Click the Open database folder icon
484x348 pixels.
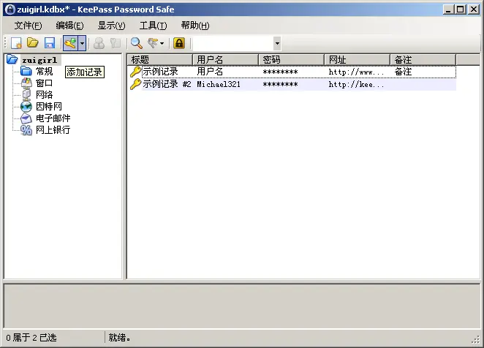[33, 43]
